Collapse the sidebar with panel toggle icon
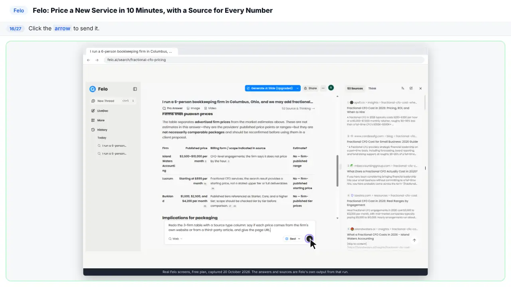This screenshot has width=511, height=287. 135,89
